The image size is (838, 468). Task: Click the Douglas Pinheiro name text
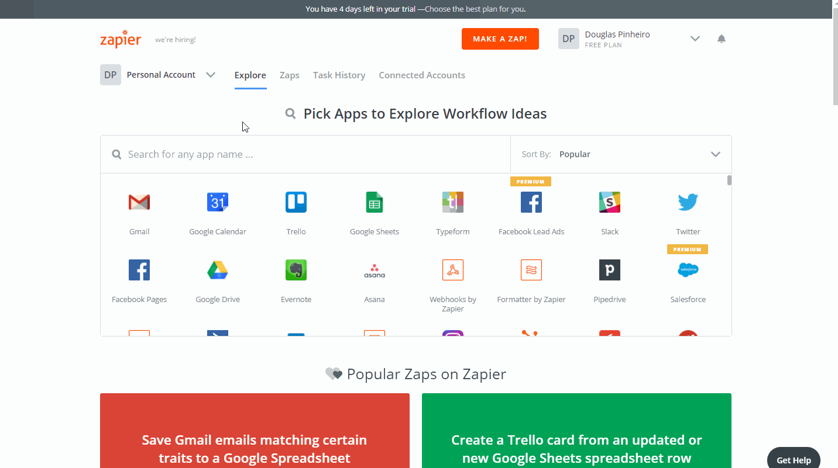617,34
